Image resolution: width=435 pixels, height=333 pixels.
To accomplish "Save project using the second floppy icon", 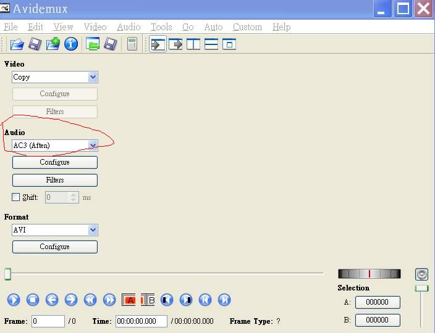I will [111, 44].
